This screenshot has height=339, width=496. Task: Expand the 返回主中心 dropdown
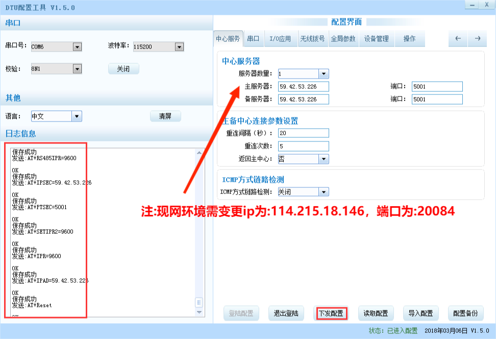(324, 159)
